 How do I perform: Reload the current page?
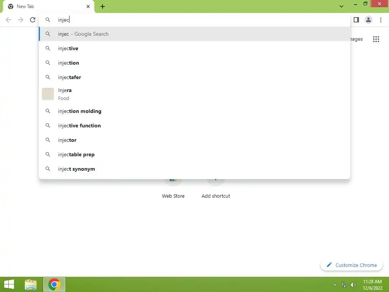point(33,20)
